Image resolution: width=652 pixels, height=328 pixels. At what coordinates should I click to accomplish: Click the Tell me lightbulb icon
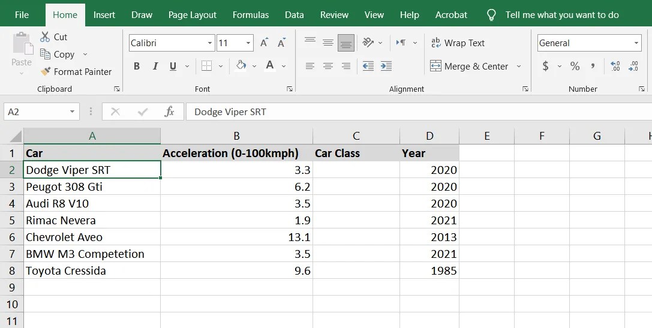(491, 15)
